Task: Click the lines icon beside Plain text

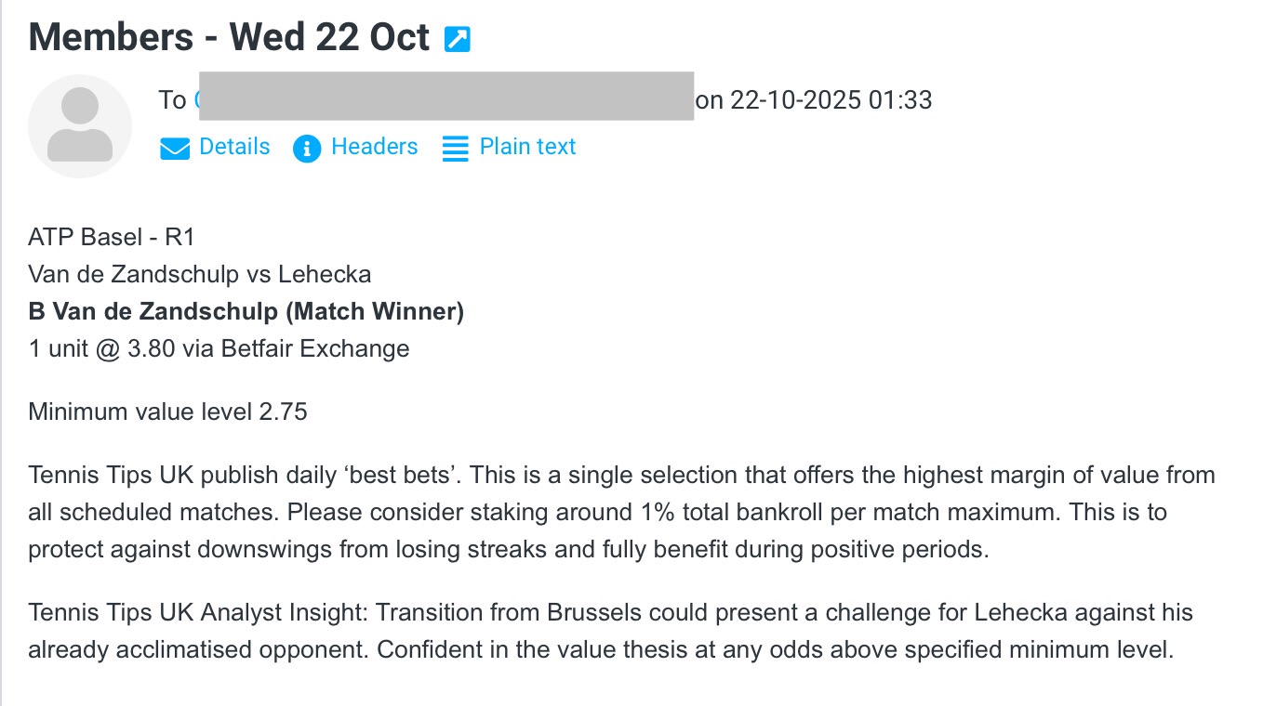Action: coord(455,148)
